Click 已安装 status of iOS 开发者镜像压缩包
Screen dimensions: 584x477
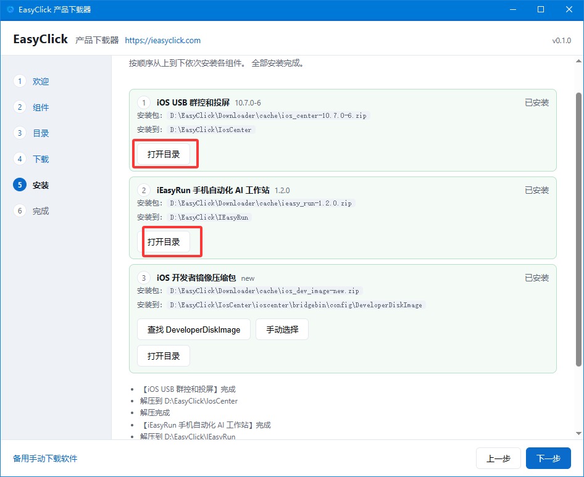[x=536, y=278]
